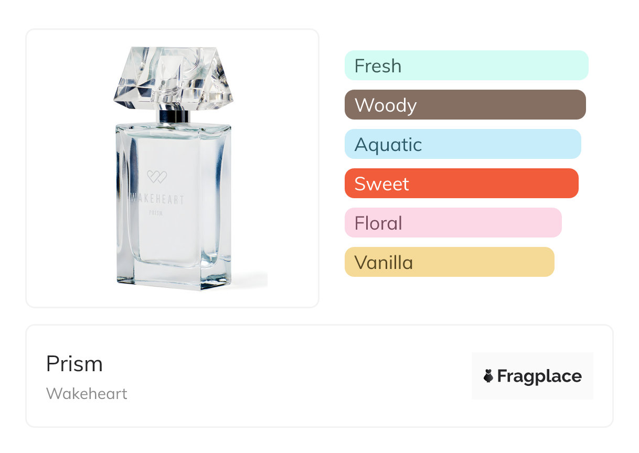The width and height of the screenshot is (639, 453).
Task: Select the pink Floral accord bar
Action: tap(453, 223)
